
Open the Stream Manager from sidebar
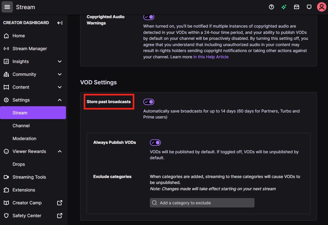click(x=29, y=49)
